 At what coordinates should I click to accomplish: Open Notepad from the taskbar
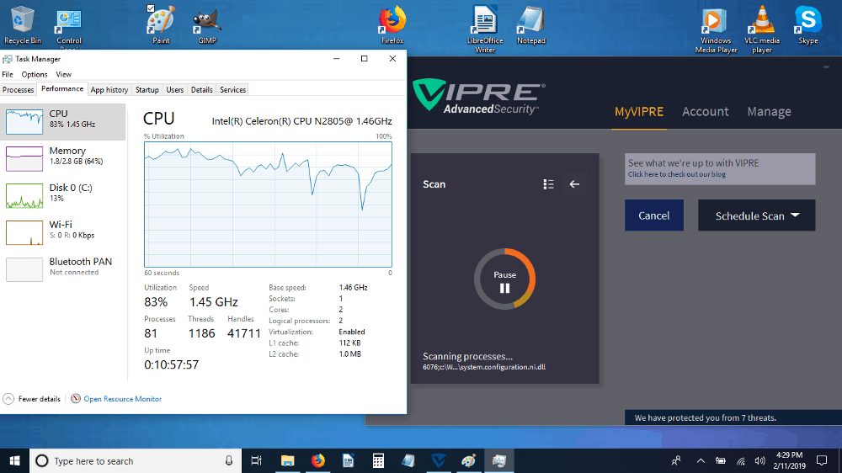(408, 460)
